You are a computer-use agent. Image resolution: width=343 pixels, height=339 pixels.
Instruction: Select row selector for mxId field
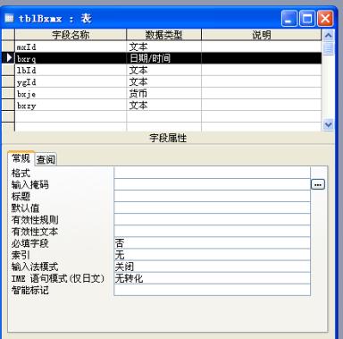[8, 47]
